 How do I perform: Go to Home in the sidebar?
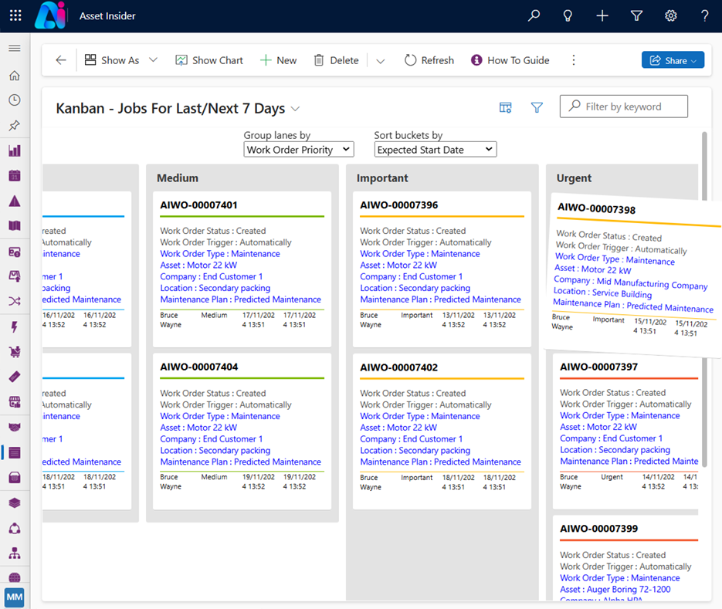(x=15, y=76)
